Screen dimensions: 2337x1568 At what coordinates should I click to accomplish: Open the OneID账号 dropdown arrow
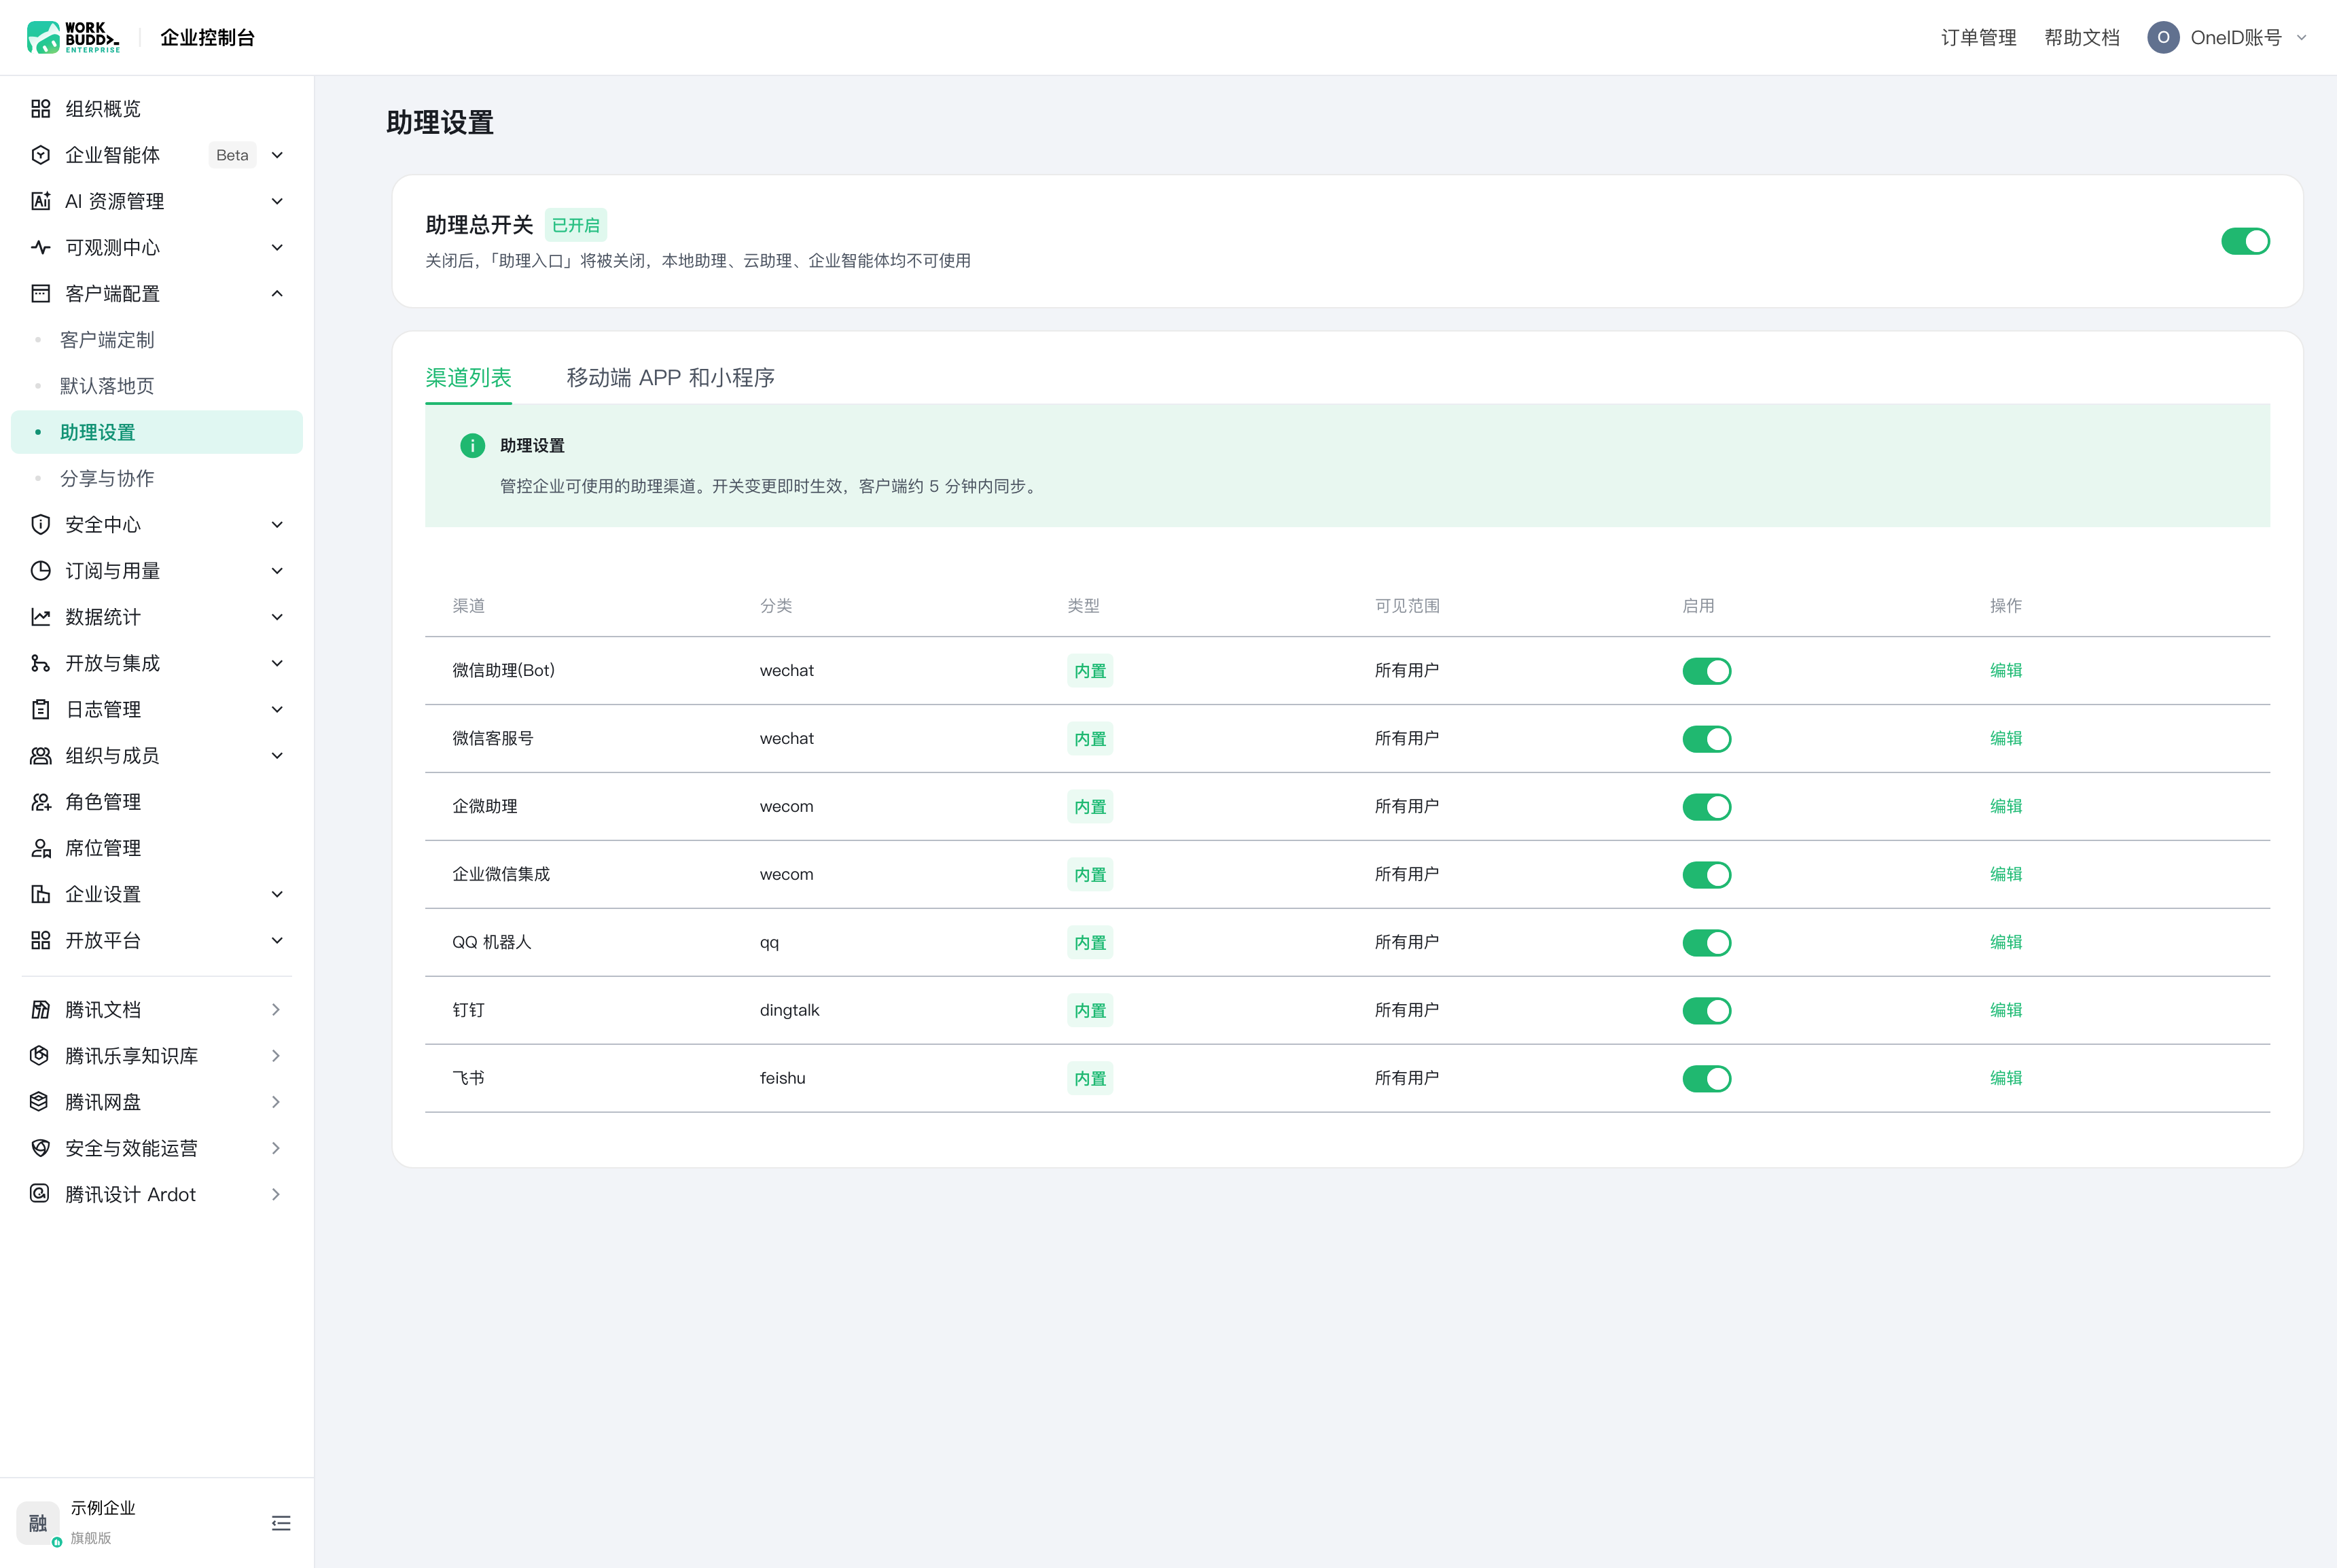2301,37
